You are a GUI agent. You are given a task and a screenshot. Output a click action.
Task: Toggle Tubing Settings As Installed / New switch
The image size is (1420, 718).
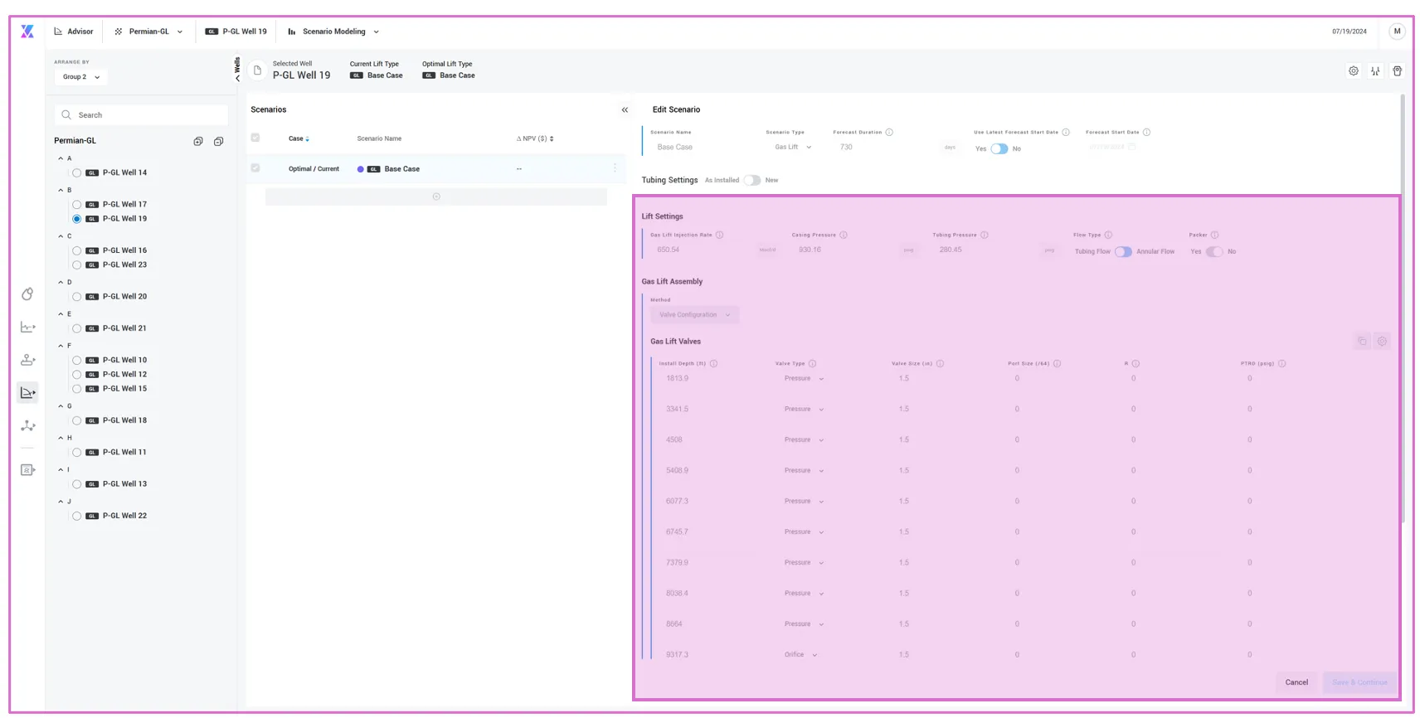752,180
